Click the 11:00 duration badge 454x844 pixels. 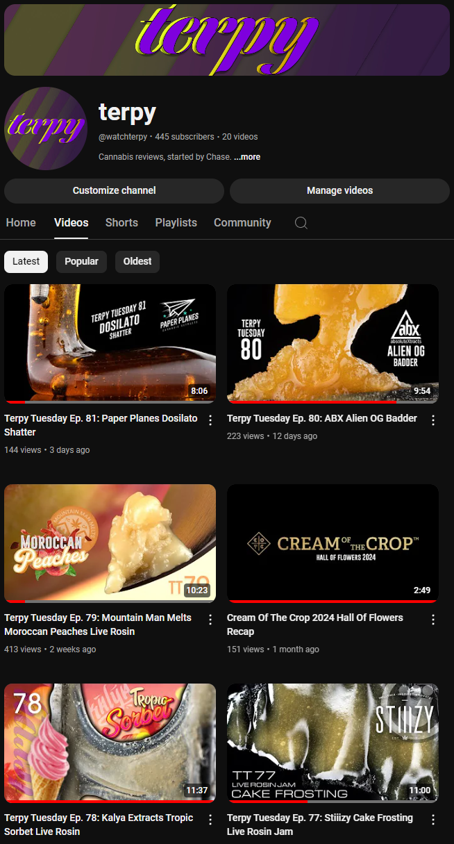[x=420, y=791]
